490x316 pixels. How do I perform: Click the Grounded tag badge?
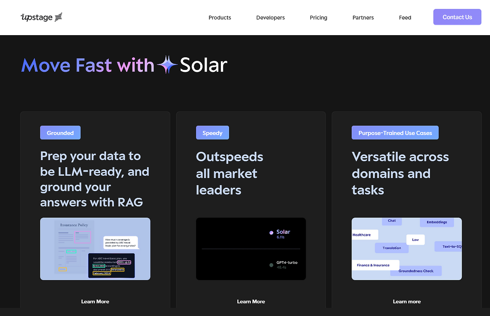(x=60, y=133)
